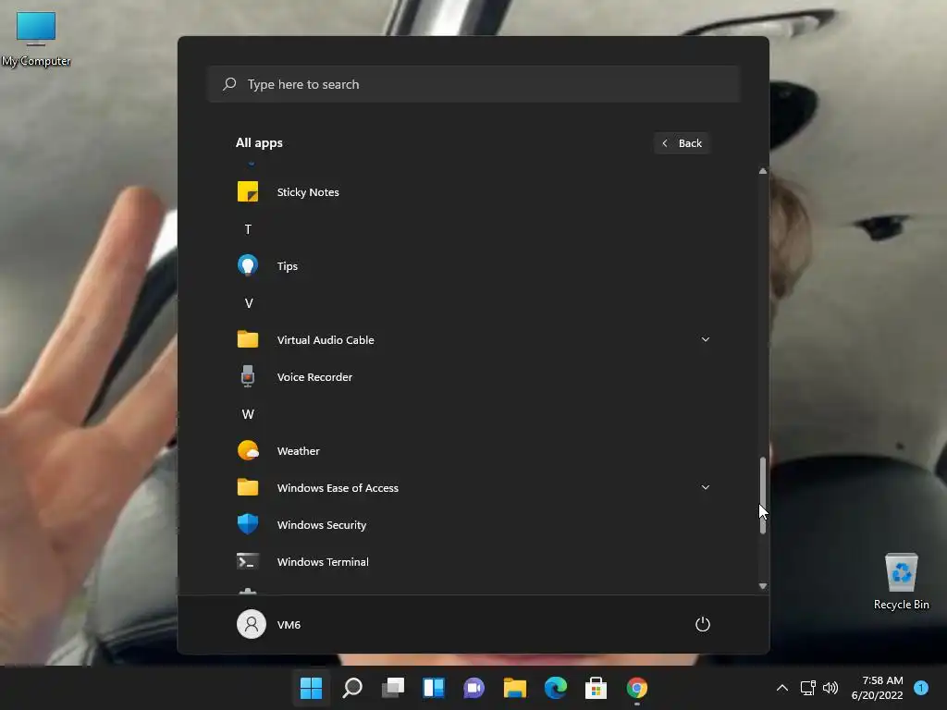Open the Virtual Audio Cable folder icon
This screenshot has height=710, width=947.
(x=248, y=339)
